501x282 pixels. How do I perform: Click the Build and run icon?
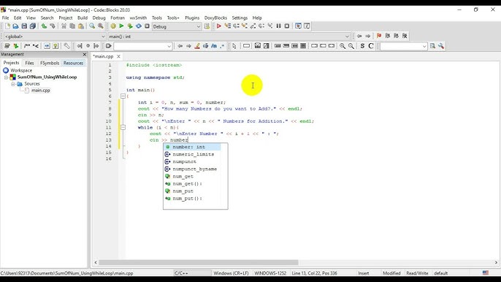pyautogui.click(x=130, y=26)
